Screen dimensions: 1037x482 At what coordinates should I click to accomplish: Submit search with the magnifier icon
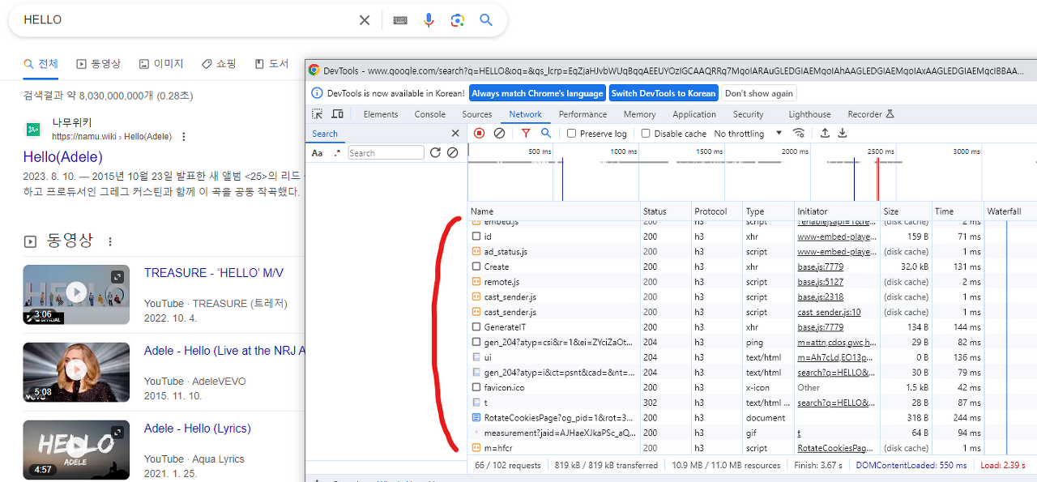(486, 20)
